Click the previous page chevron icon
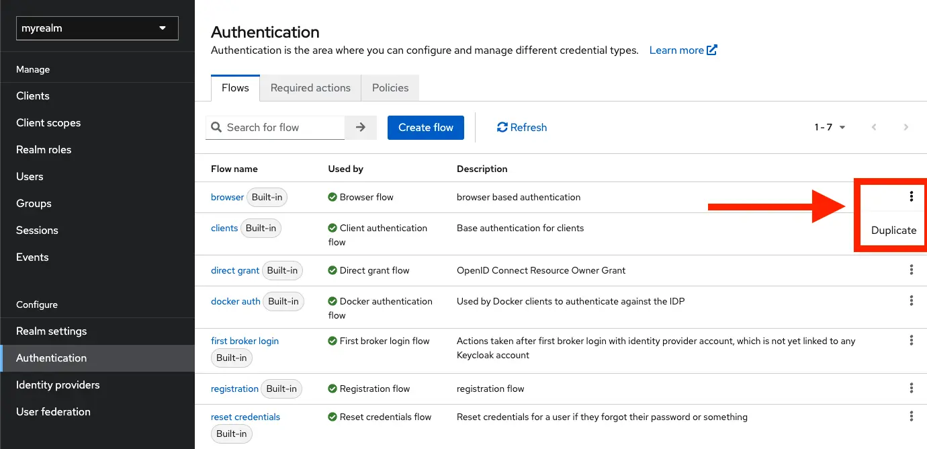The width and height of the screenshot is (927, 449). (874, 127)
